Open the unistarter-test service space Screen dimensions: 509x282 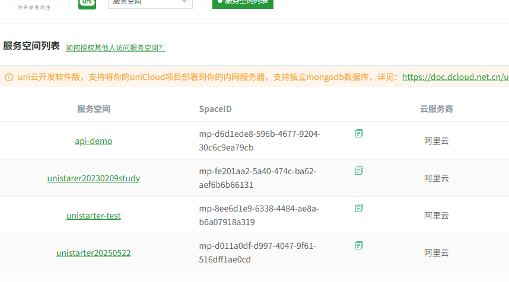point(94,216)
